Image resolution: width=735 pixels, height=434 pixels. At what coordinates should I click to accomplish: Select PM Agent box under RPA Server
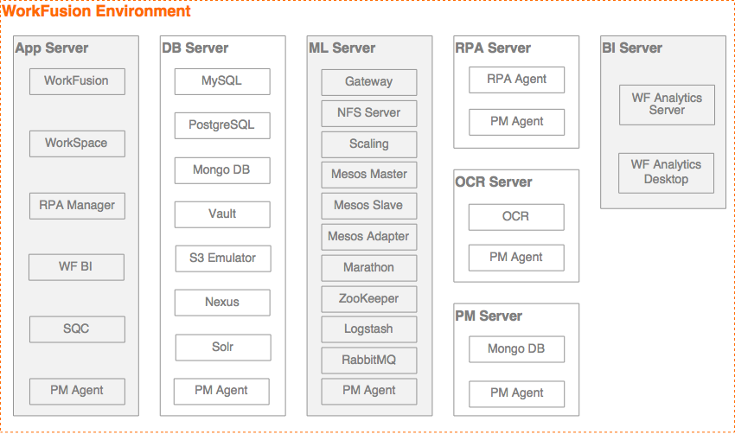(516, 122)
